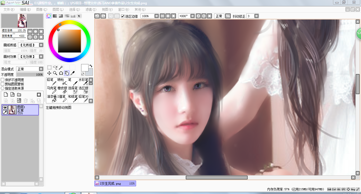
Task: Select the Lasso selection tool
Action: point(55,67)
